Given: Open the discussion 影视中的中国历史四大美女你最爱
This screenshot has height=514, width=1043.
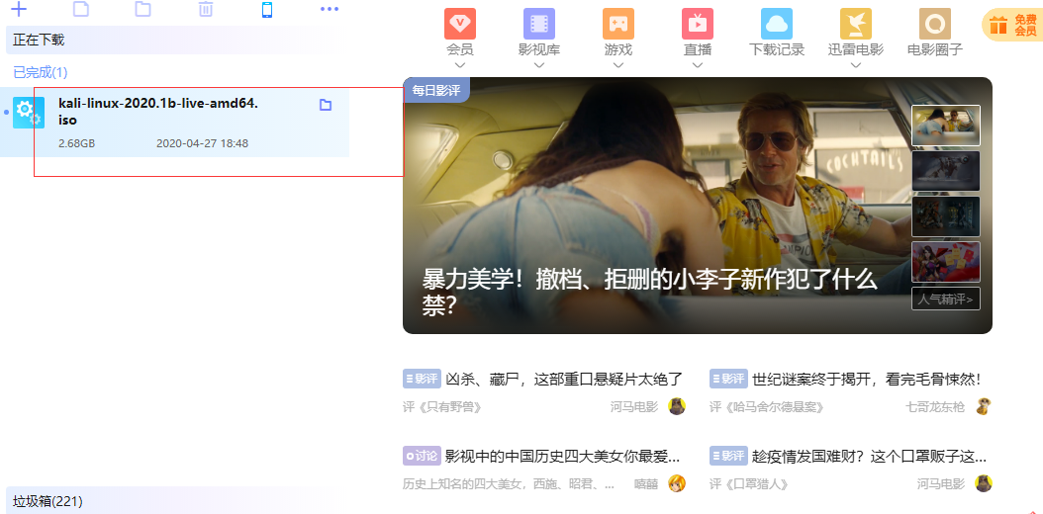Looking at the screenshot, I should click(x=563, y=457).
